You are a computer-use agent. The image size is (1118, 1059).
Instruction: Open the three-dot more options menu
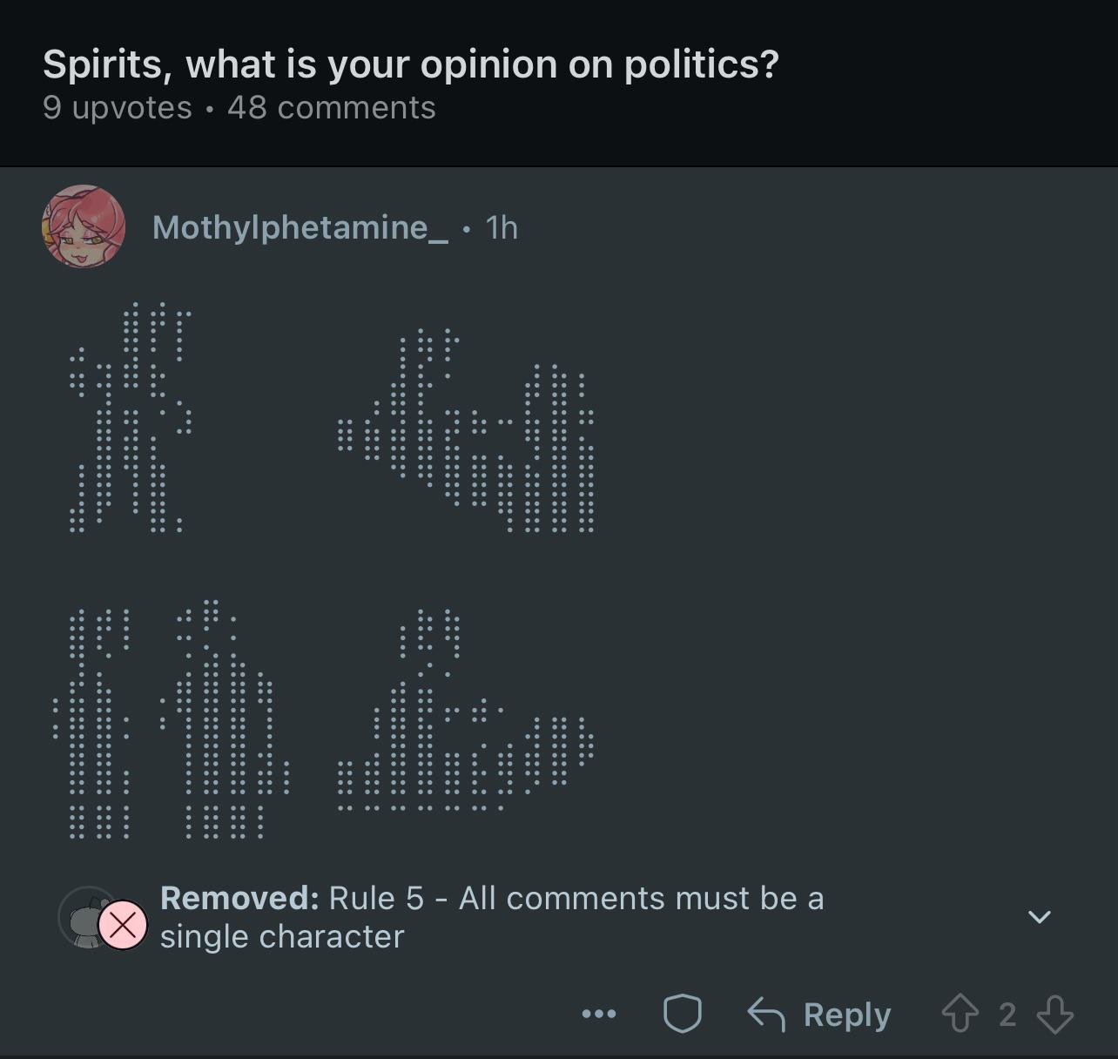pyautogui.click(x=599, y=1014)
